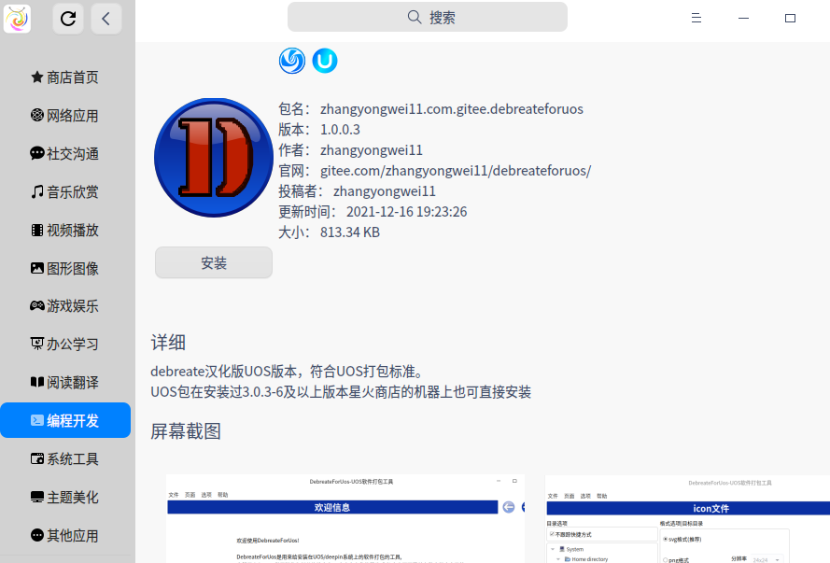830x563 pixels.
Task: Open the 视频播放 video category
Action: coord(67,230)
